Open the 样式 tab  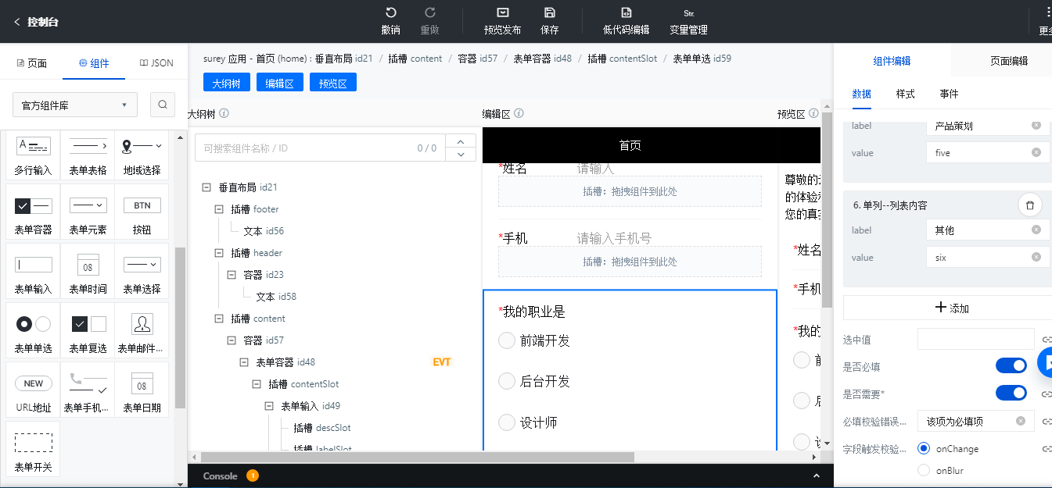tap(905, 94)
